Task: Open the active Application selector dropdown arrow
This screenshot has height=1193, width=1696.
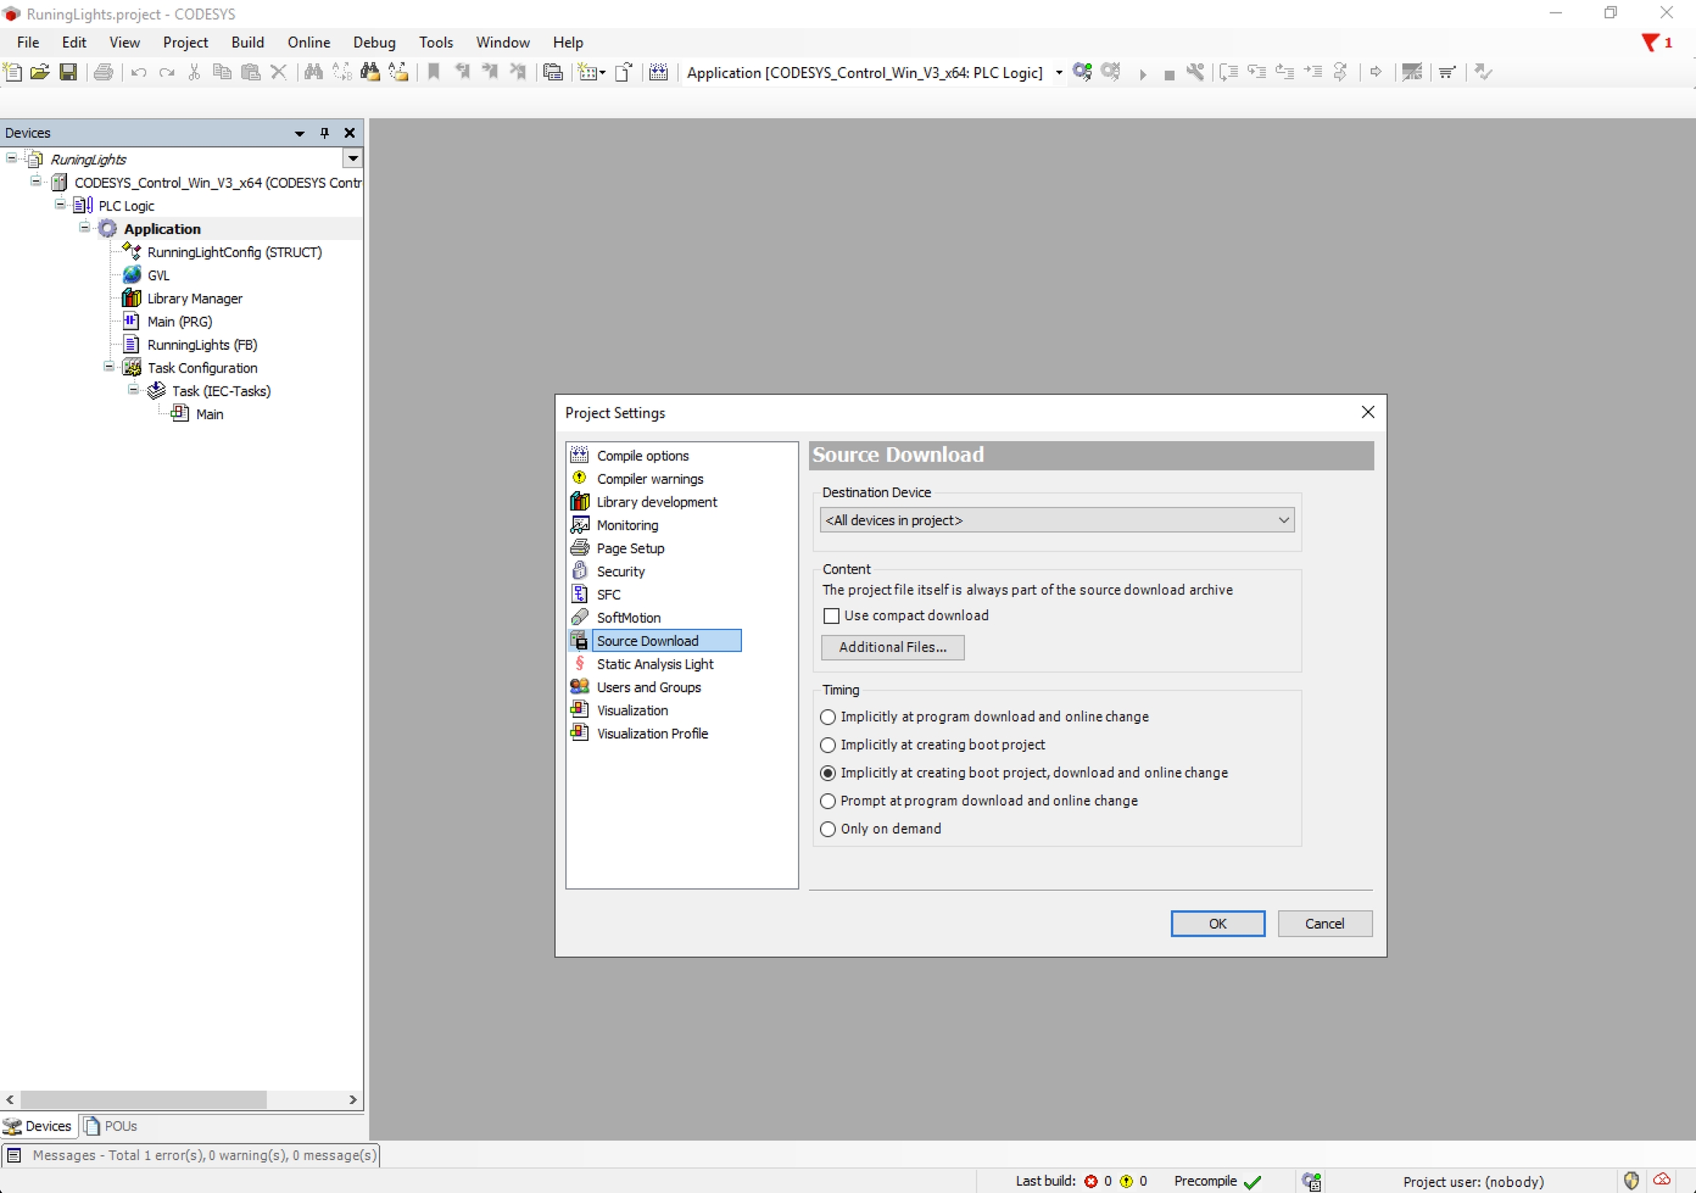Action: (x=1059, y=72)
